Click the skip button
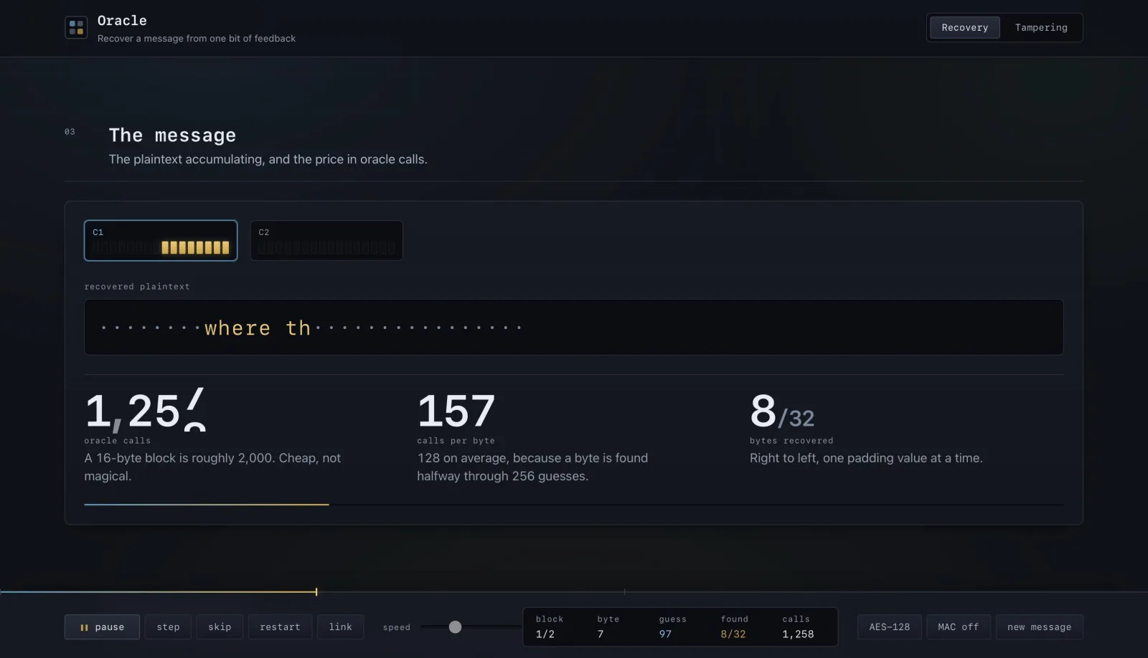Image resolution: width=1148 pixels, height=658 pixels. click(220, 627)
